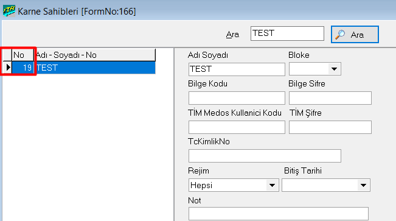Click the Adı - Soyadı - No column header
This screenshot has height=221, width=396.
pyautogui.click(x=95, y=55)
